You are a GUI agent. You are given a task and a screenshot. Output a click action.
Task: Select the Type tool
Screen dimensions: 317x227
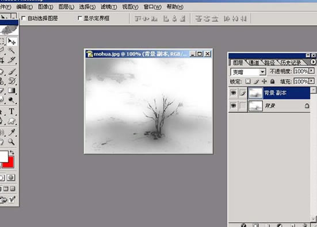[x=12, y=111]
